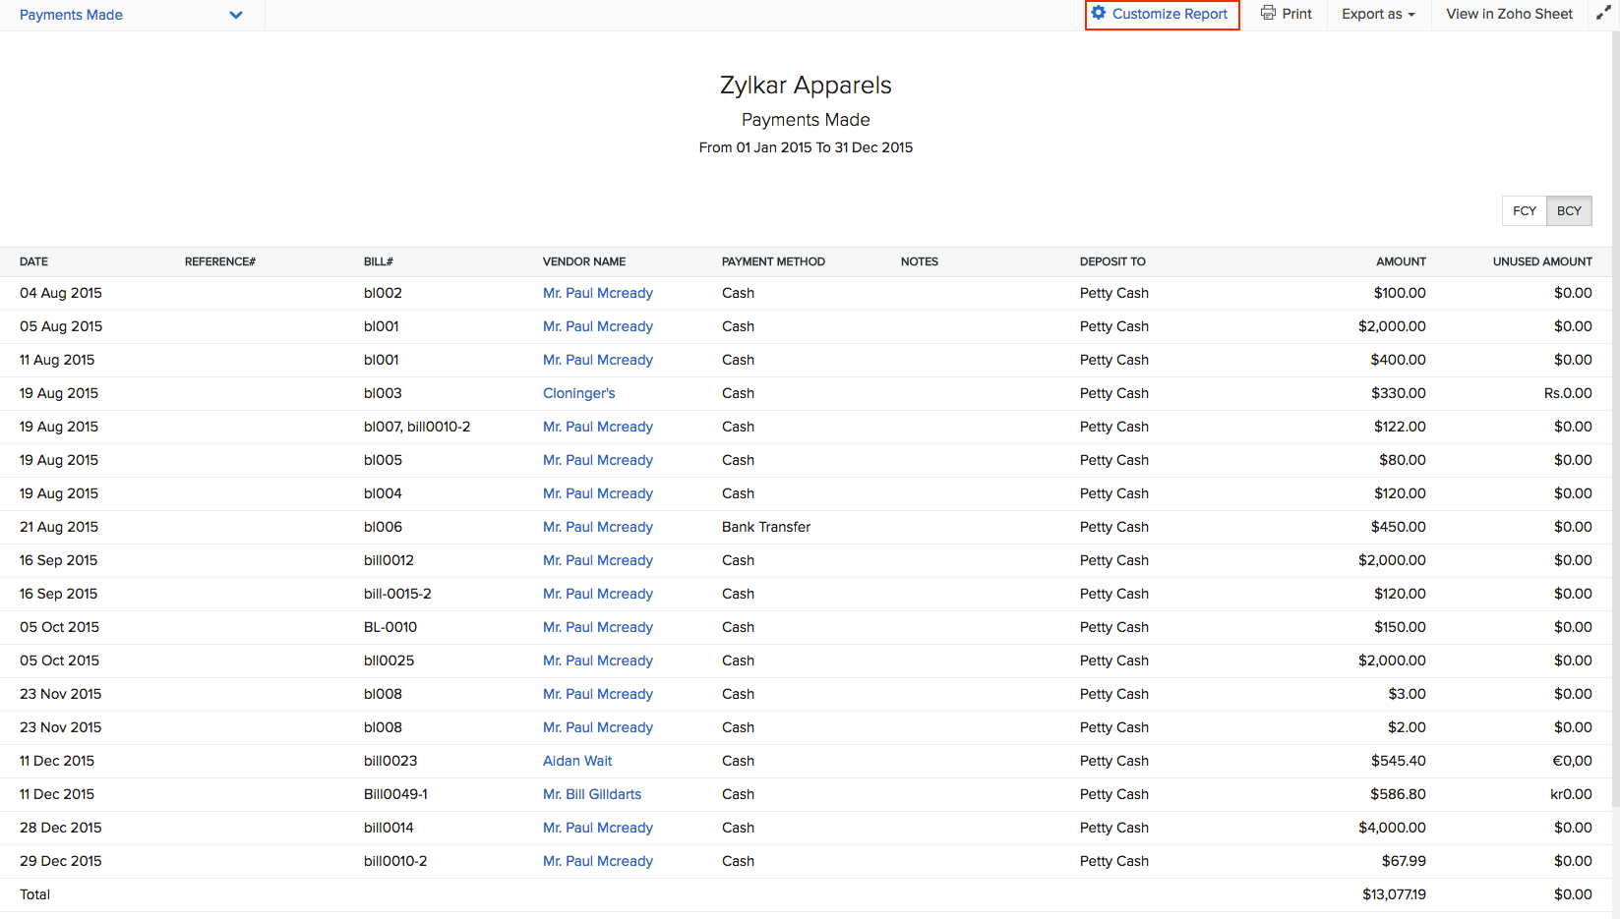1620x919 pixels.
Task: Select the Payments Made menu title
Action: 71,15
